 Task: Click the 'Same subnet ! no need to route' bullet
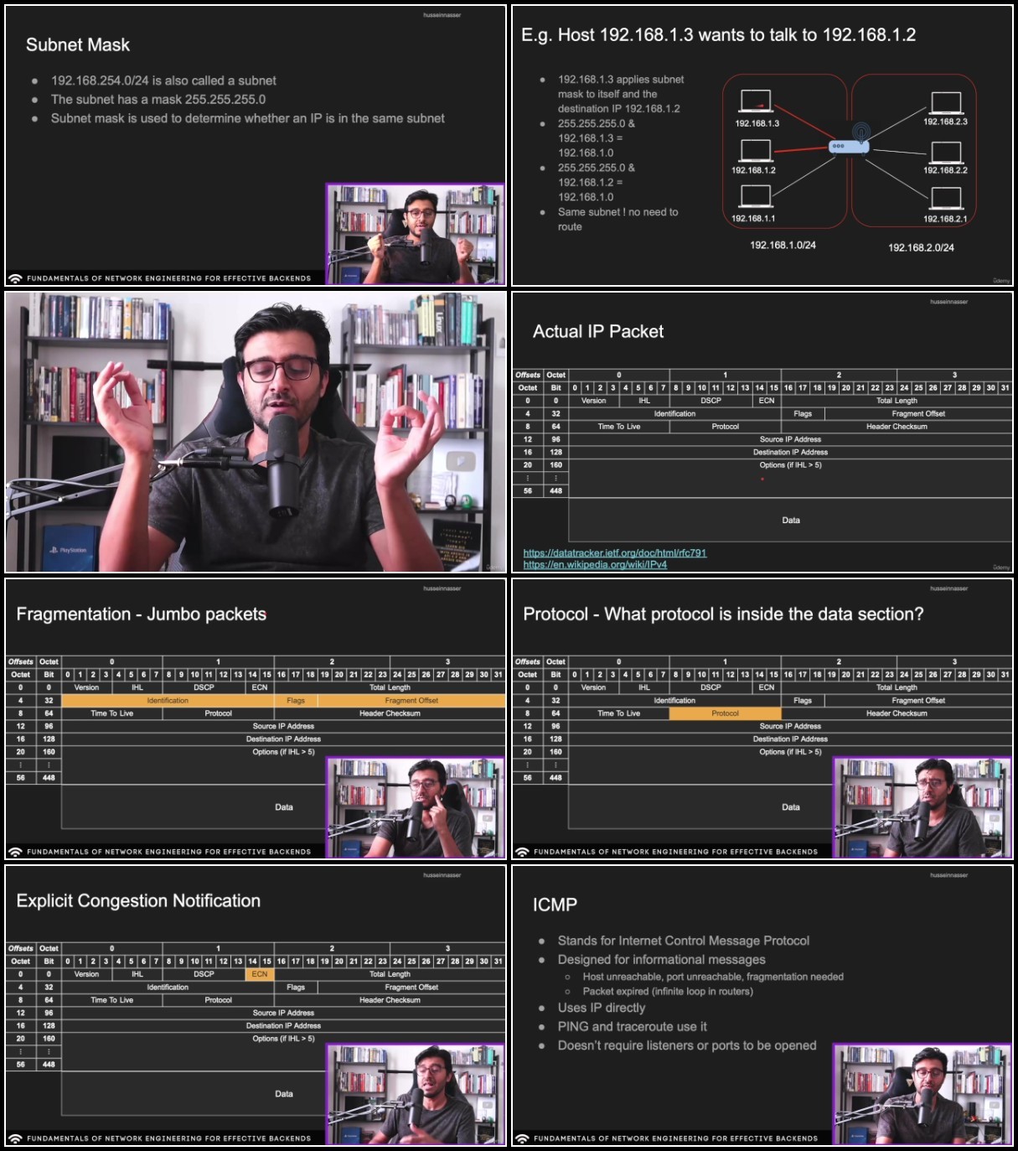618,220
